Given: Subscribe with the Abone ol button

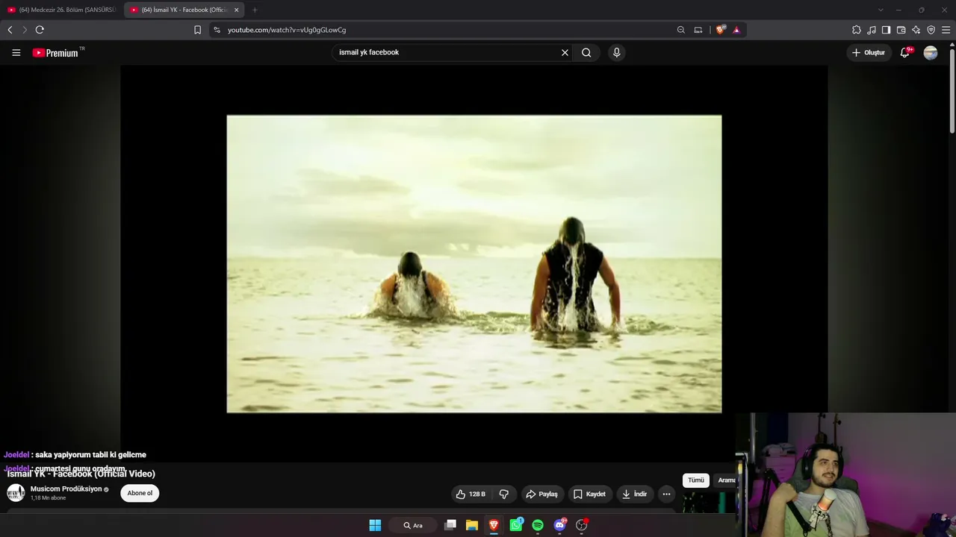Looking at the screenshot, I should tap(140, 493).
